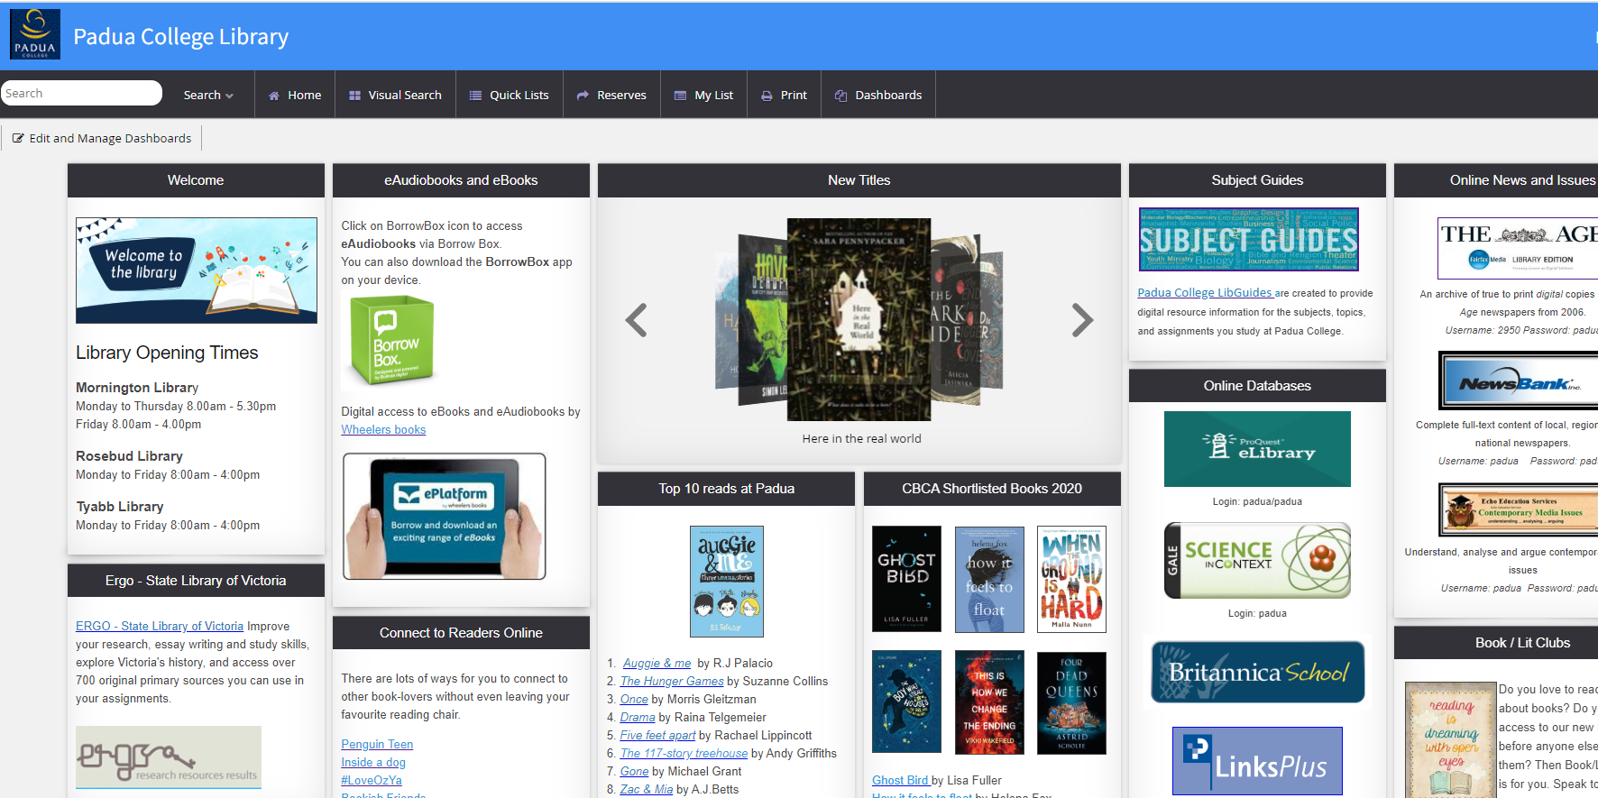Click the Auggie & Me book cover

tap(727, 582)
